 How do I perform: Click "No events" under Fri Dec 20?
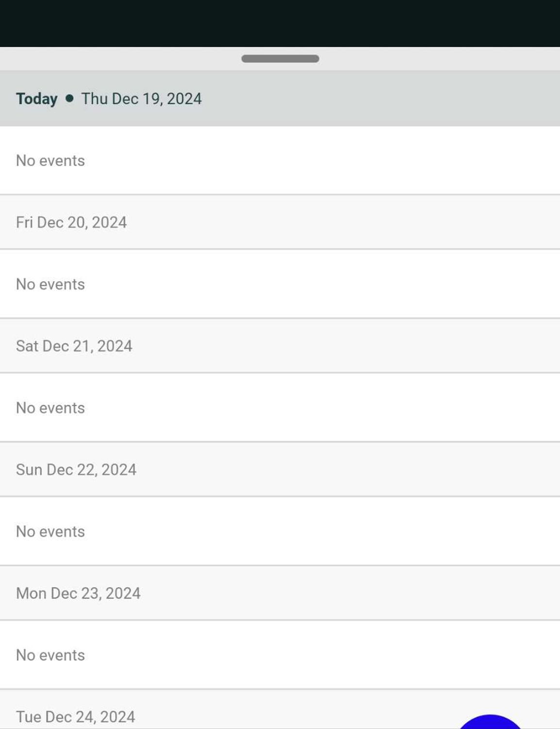click(50, 284)
